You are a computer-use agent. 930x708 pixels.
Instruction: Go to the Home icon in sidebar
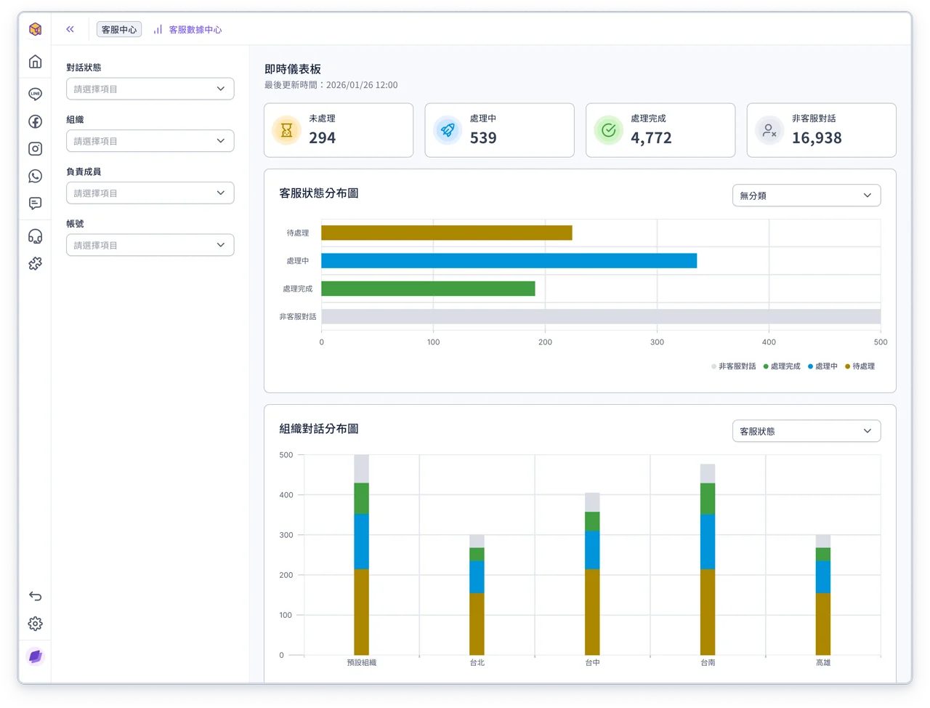pyautogui.click(x=35, y=62)
